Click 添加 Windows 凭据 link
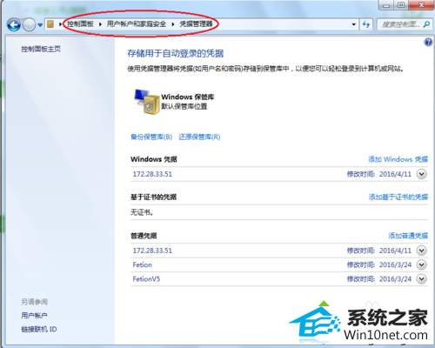The image size is (435, 348). (398, 159)
